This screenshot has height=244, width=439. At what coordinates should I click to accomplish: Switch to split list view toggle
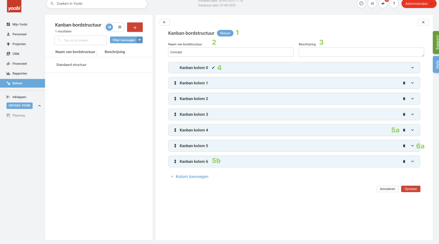(x=109, y=27)
